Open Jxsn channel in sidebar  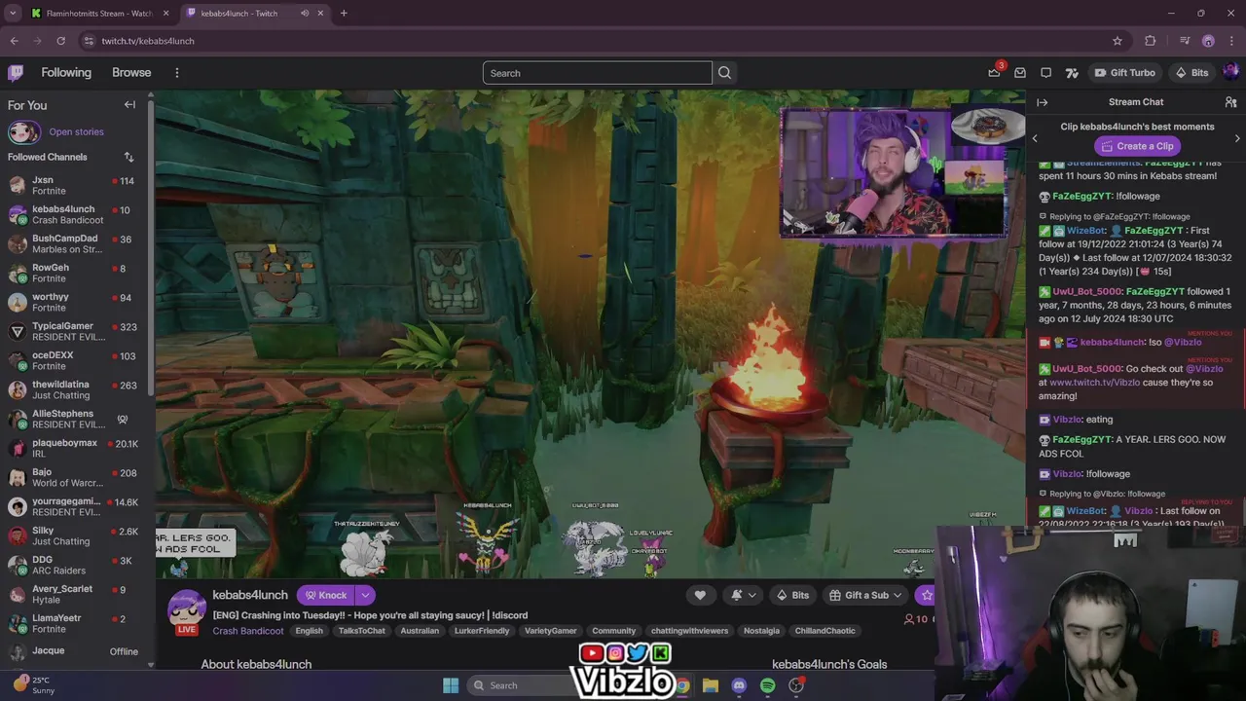coord(74,185)
